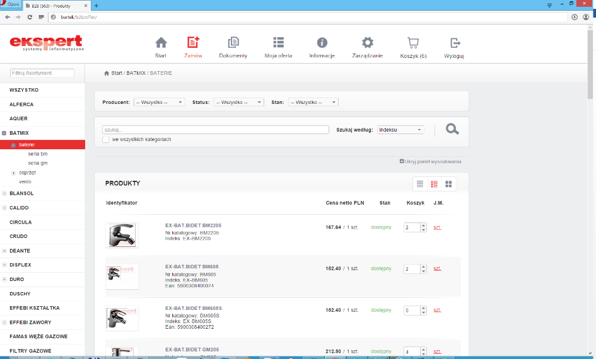
Task: Click the breadcrumb home icon
Action: [107, 73]
